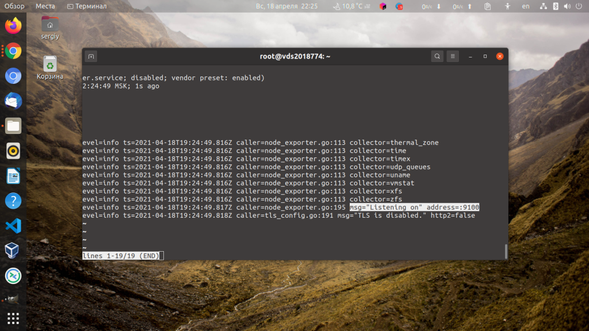Show the applications grid
Image resolution: width=589 pixels, height=331 pixels.
(x=13, y=318)
